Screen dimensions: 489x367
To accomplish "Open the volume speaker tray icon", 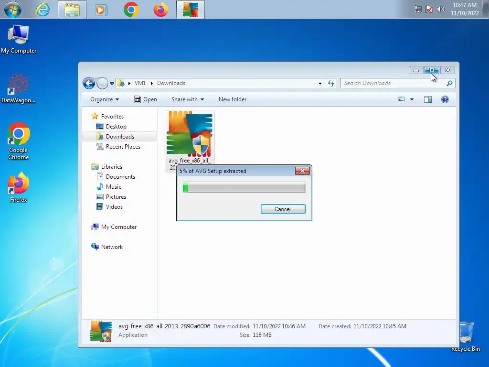I will pos(441,9).
